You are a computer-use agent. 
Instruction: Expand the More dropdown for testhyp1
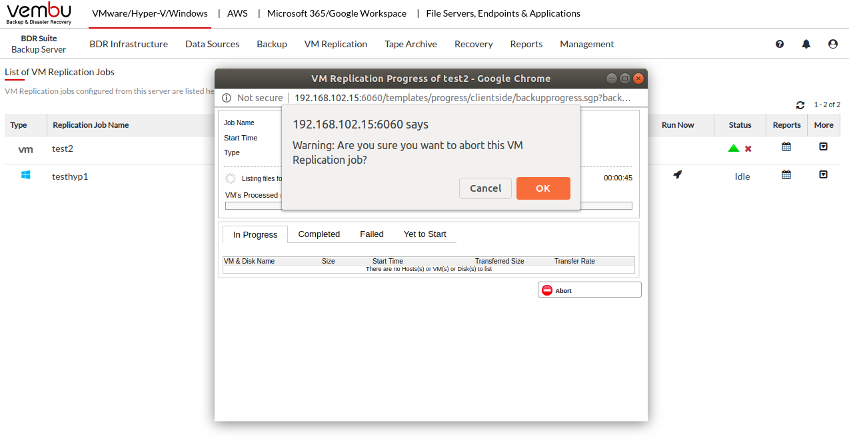823,175
